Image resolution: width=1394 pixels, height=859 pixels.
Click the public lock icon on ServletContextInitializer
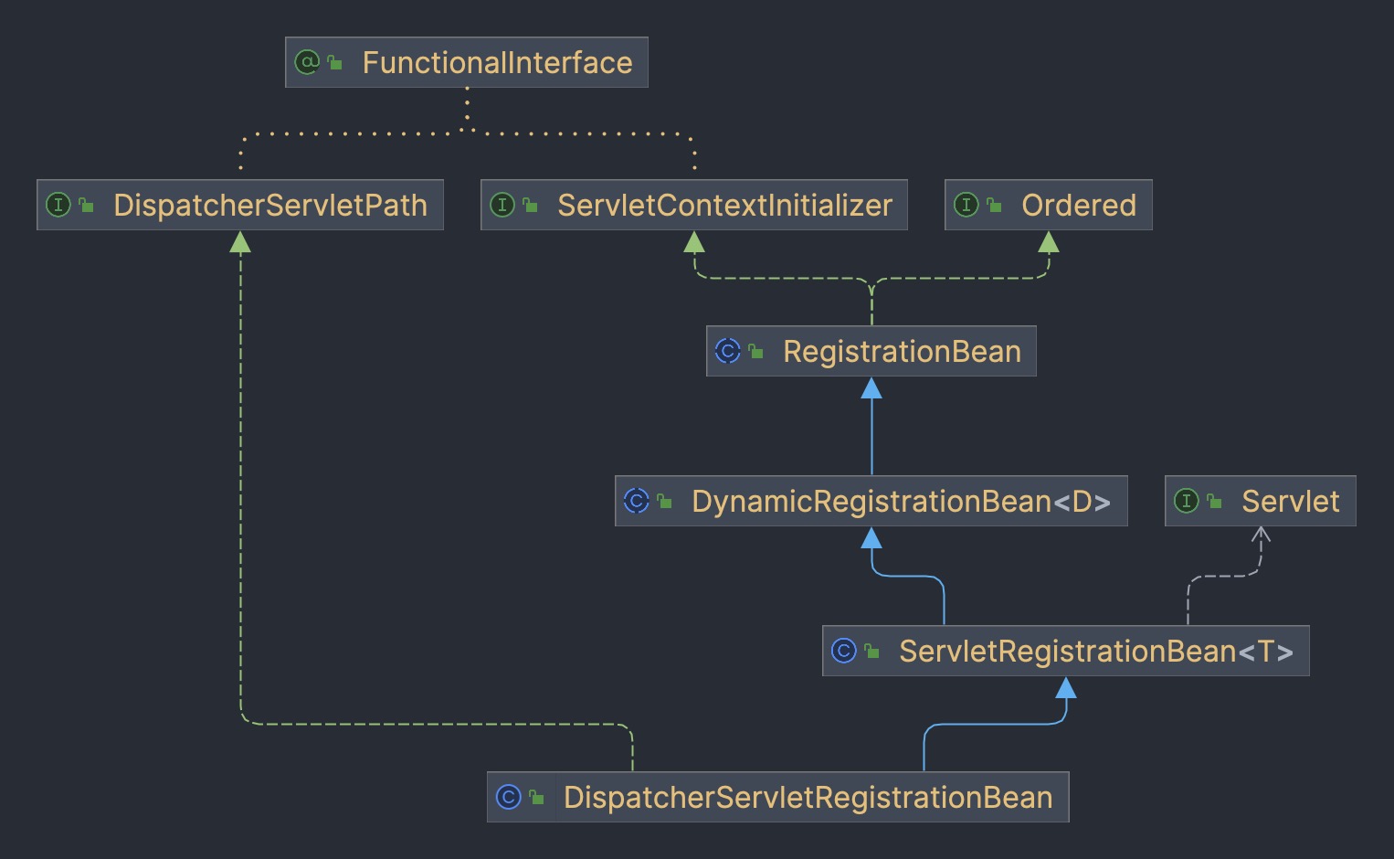click(x=531, y=205)
